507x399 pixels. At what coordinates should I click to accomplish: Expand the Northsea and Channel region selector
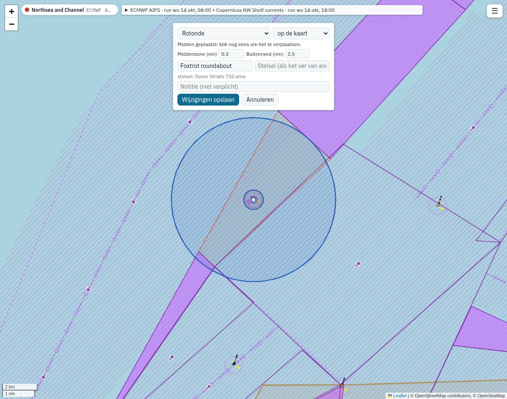point(70,10)
